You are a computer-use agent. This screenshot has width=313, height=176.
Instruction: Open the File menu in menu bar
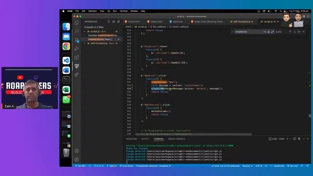tap(77, 11)
